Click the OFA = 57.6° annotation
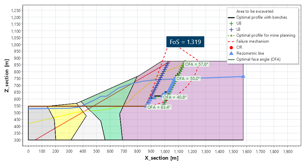The image size is (306, 163). [x=197, y=64]
